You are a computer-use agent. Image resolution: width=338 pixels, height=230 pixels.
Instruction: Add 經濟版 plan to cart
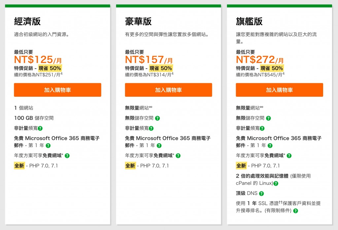tap(57, 90)
